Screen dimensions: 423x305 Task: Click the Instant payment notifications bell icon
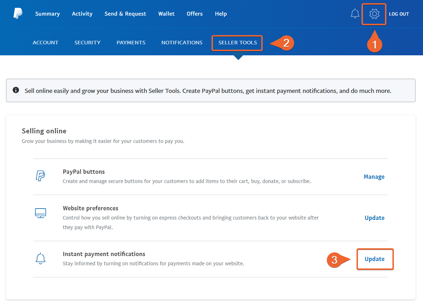click(41, 259)
